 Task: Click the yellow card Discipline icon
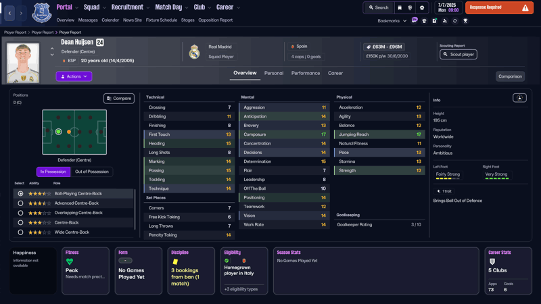[x=175, y=261]
